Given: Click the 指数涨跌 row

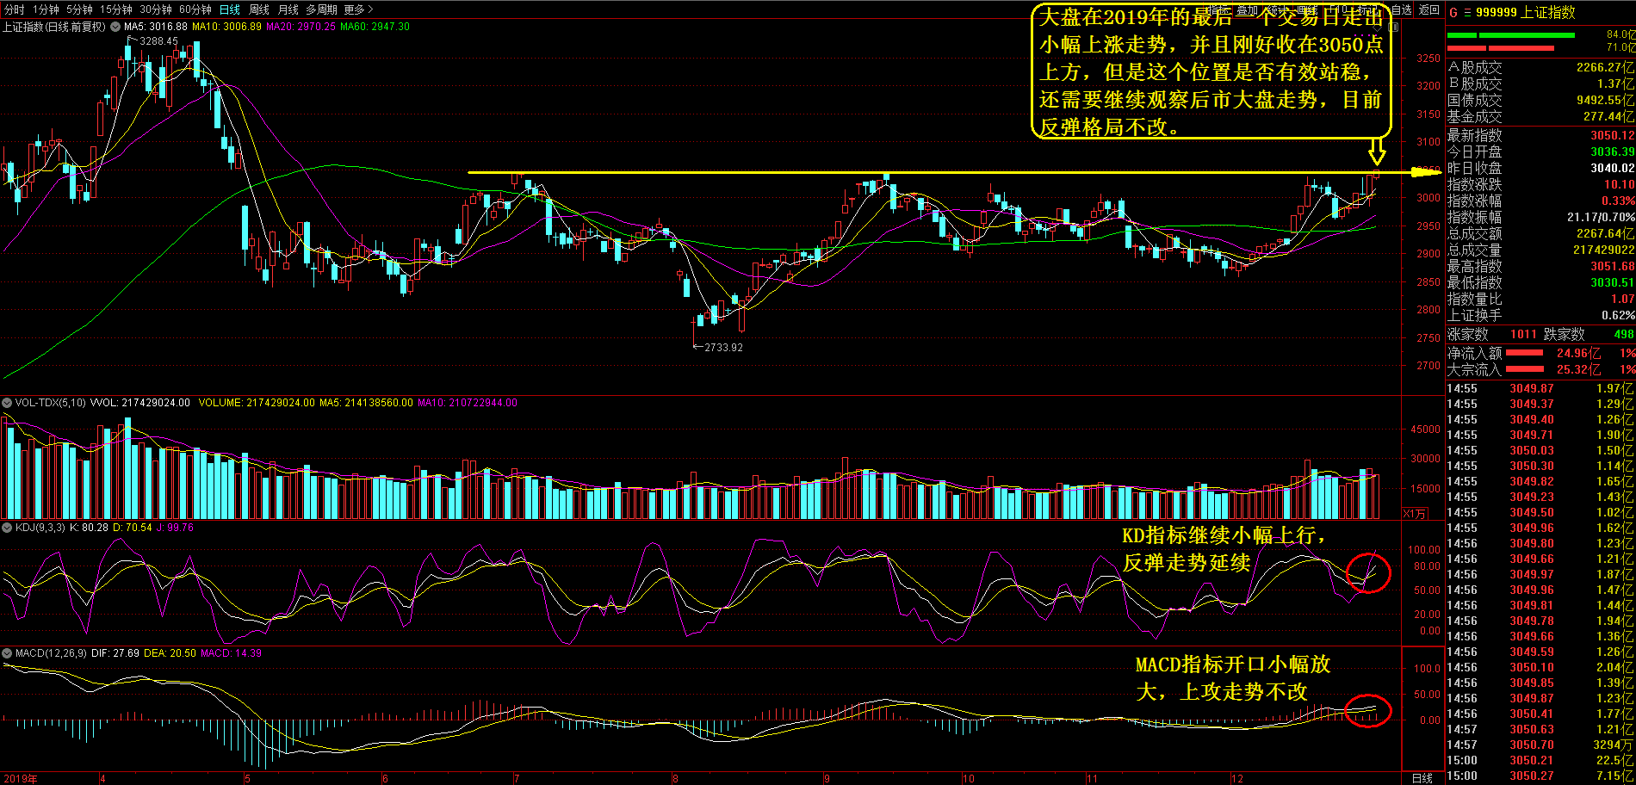Looking at the screenshot, I should 1540,184.
